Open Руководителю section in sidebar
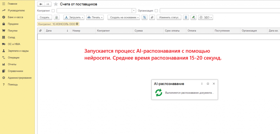The height and width of the screenshot is (134, 280). (x=16, y=11)
